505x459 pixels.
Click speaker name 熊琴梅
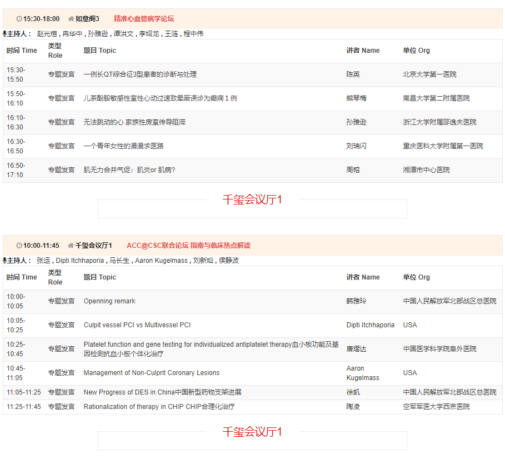(x=356, y=98)
